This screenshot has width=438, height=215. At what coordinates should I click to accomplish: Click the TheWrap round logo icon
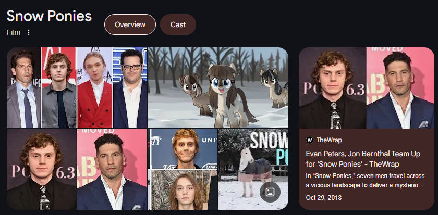coord(310,140)
